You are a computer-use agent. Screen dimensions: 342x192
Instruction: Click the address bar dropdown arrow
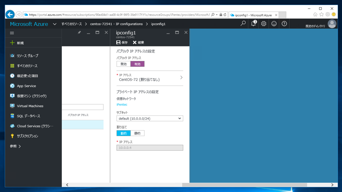point(217,15)
